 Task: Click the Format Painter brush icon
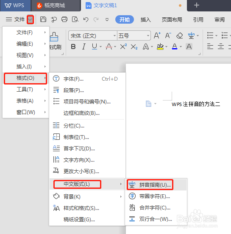[54, 37]
